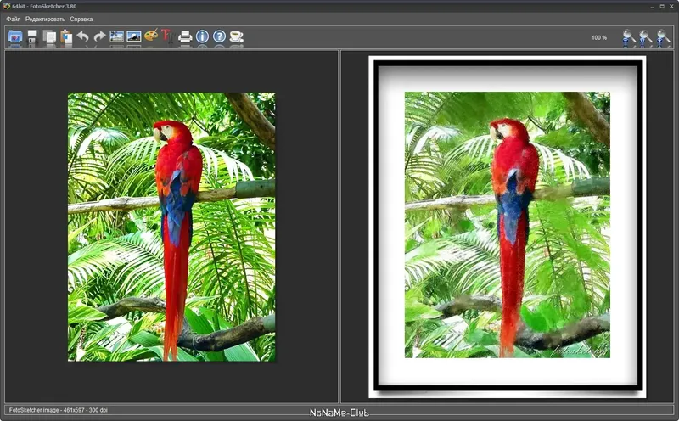Minimize the FotoSketcher window

click(x=652, y=7)
